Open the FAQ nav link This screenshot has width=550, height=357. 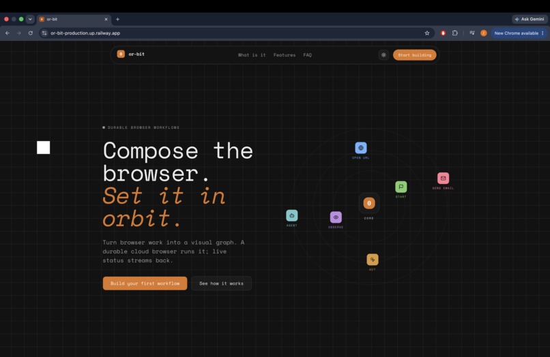pos(307,55)
